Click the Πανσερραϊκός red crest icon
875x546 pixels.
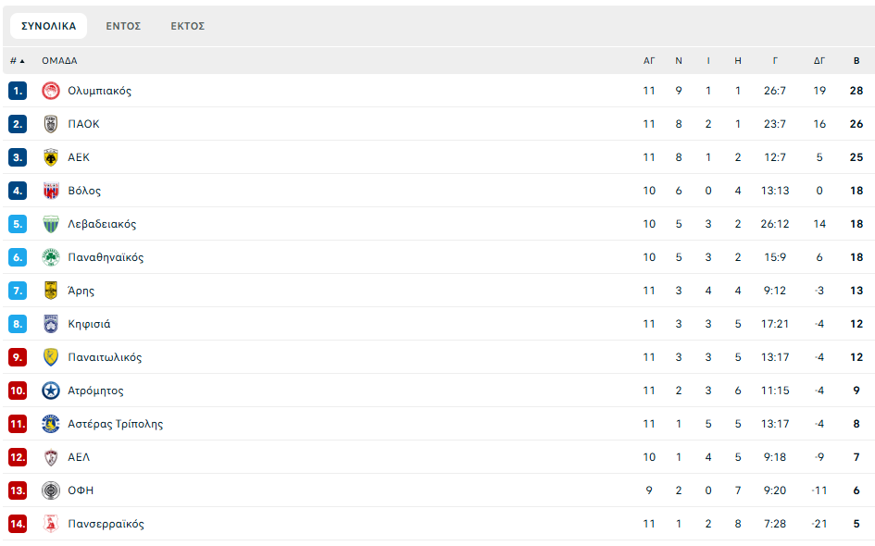point(51,524)
